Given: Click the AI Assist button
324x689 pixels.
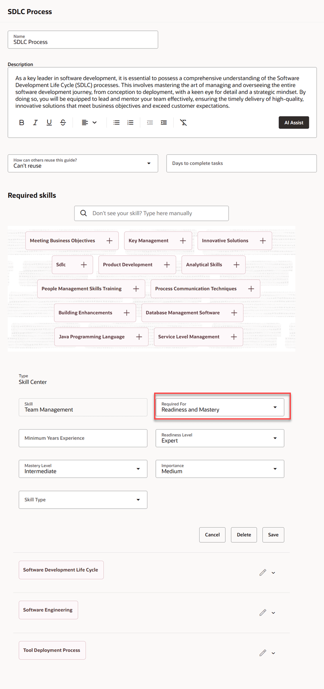Looking at the screenshot, I should (x=294, y=123).
